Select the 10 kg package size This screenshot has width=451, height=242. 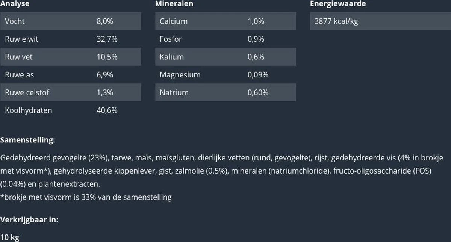tap(10, 237)
